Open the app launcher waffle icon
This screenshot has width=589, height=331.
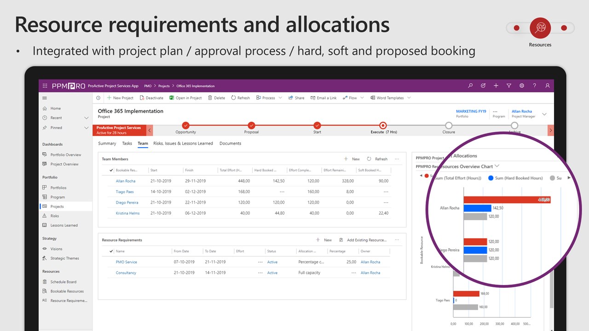[45, 86]
